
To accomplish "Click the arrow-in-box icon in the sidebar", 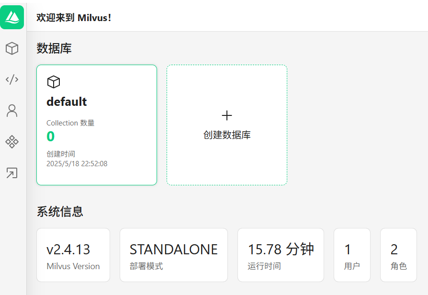I will [x=12, y=173].
